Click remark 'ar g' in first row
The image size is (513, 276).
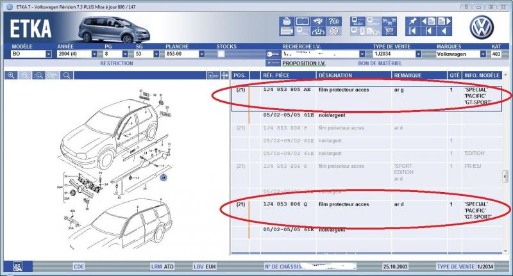(399, 90)
